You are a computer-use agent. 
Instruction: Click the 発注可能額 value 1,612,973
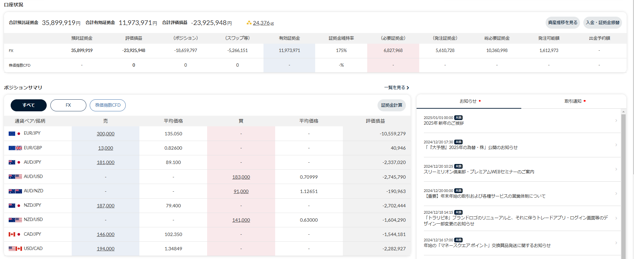(549, 51)
